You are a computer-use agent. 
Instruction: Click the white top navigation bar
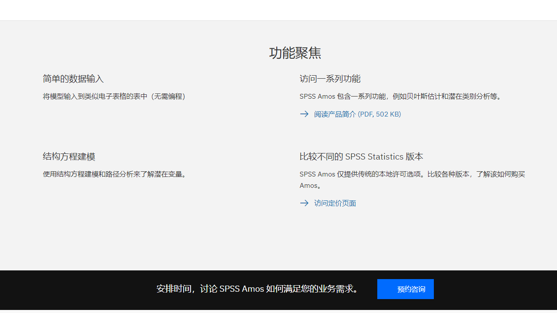pyautogui.click(x=278, y=10)
